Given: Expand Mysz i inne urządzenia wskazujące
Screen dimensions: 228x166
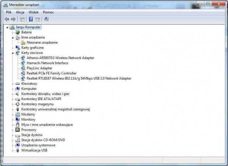Looking at the screenshot, I should (13, 125).
